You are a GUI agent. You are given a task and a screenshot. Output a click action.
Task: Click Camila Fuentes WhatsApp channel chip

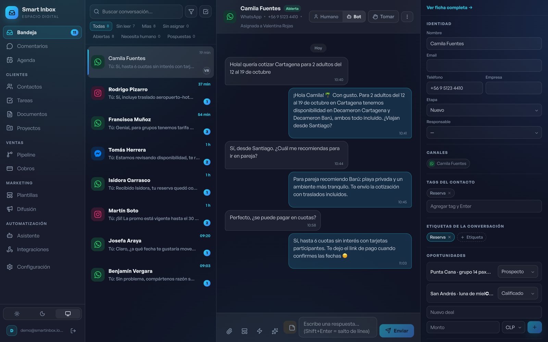tap(448, 163)
